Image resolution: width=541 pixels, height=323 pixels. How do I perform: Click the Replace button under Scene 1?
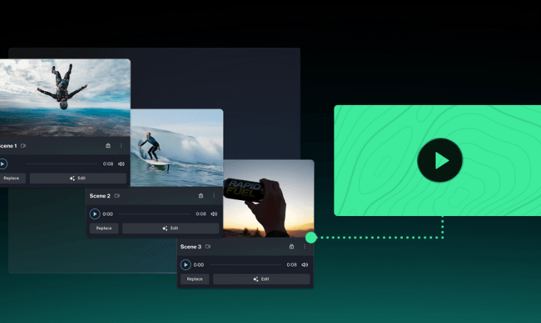(12, 179)
